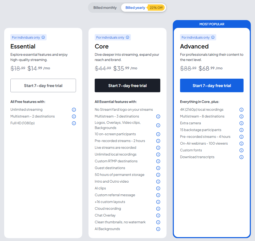Screen dimensions: 255x241
Task: Show info for Custom referral message
Action: point(158,195)
